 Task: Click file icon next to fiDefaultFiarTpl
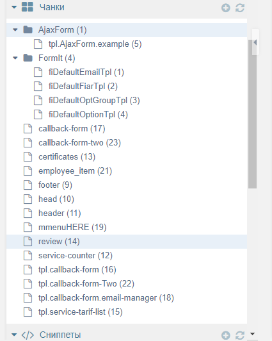tap(38, 87)
